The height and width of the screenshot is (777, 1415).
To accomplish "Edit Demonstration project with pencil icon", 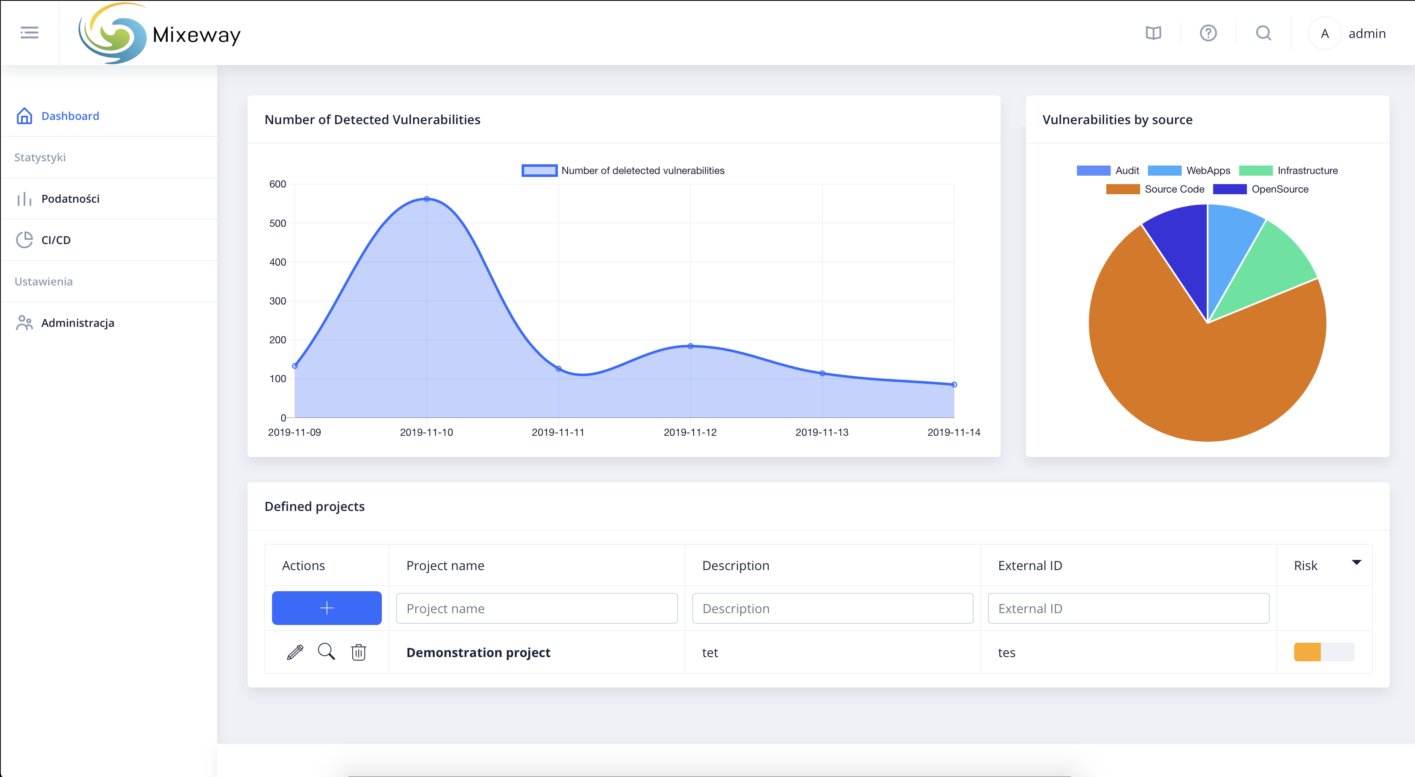I will pyautogui.click(x=295, y=652).
